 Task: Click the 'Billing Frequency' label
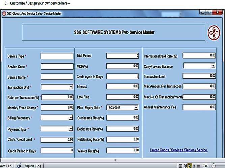19,118
